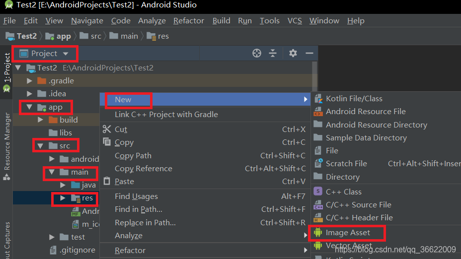This screenshot has height=259, width=461.
Task: Click the main breadcrumb
Action: coord(124,36)
